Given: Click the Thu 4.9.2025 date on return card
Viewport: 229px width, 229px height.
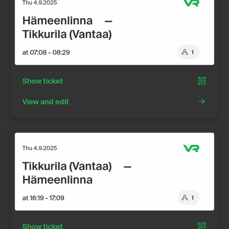Looking at the screenshot, I should 40,148.
